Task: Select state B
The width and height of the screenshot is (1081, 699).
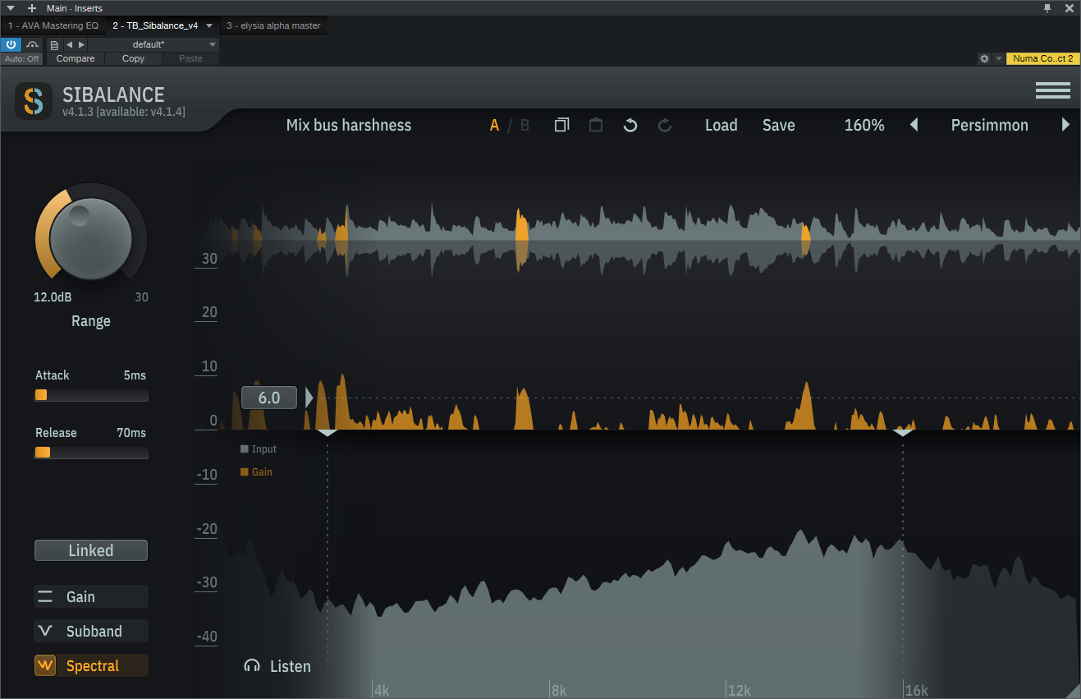Action: click(525, 126)
